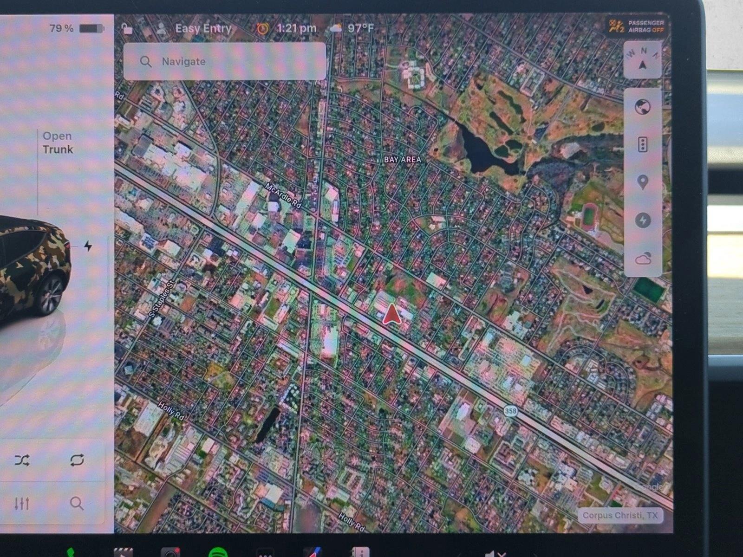Tap the BAY AREA map label

tap(402, 159)
